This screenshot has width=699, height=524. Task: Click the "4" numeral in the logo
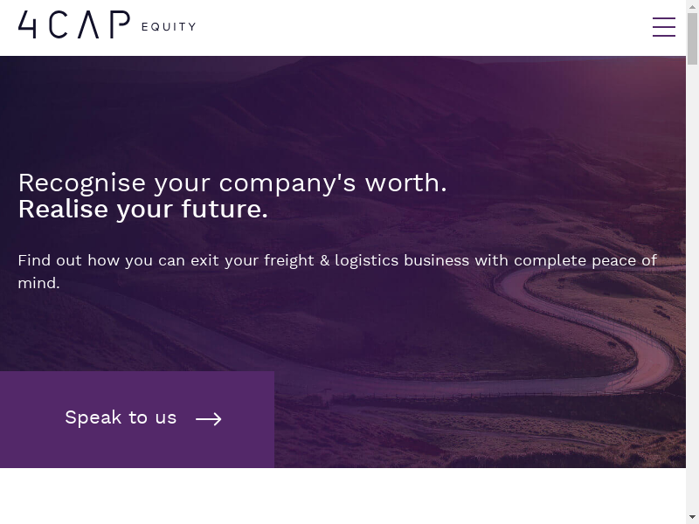(x=27, y=25)
